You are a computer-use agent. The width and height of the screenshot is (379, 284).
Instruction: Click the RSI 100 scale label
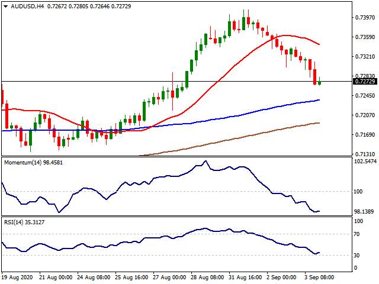click(x=358, y=221)
